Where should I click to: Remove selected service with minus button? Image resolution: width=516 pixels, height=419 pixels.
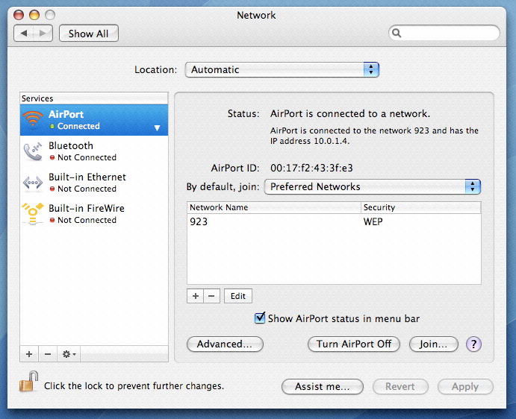click(48, 354)
